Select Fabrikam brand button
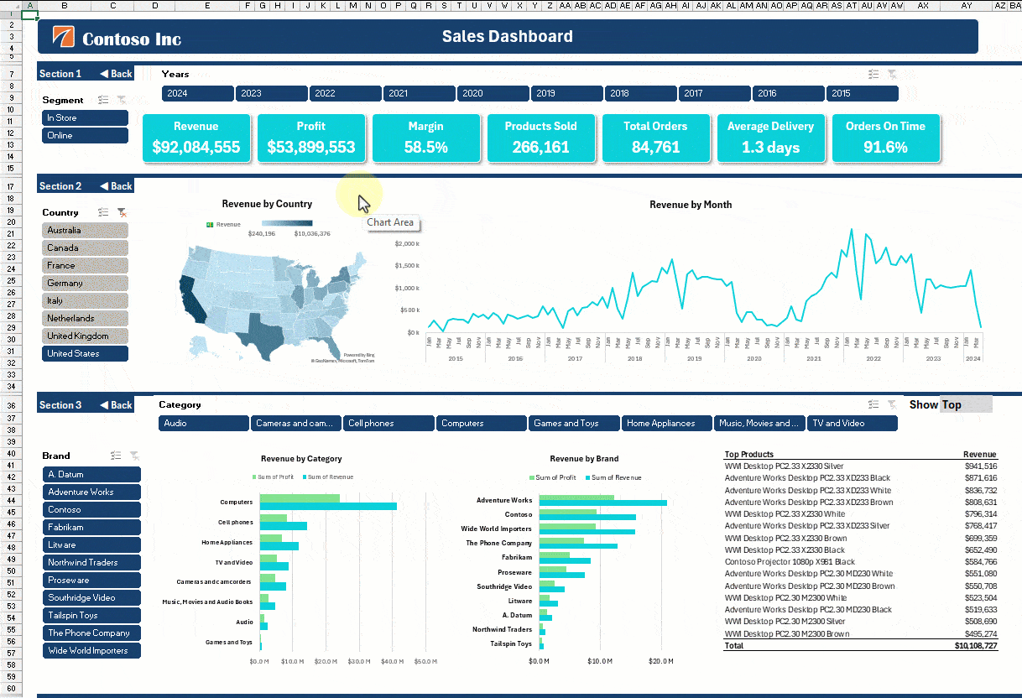 point(92,528)
